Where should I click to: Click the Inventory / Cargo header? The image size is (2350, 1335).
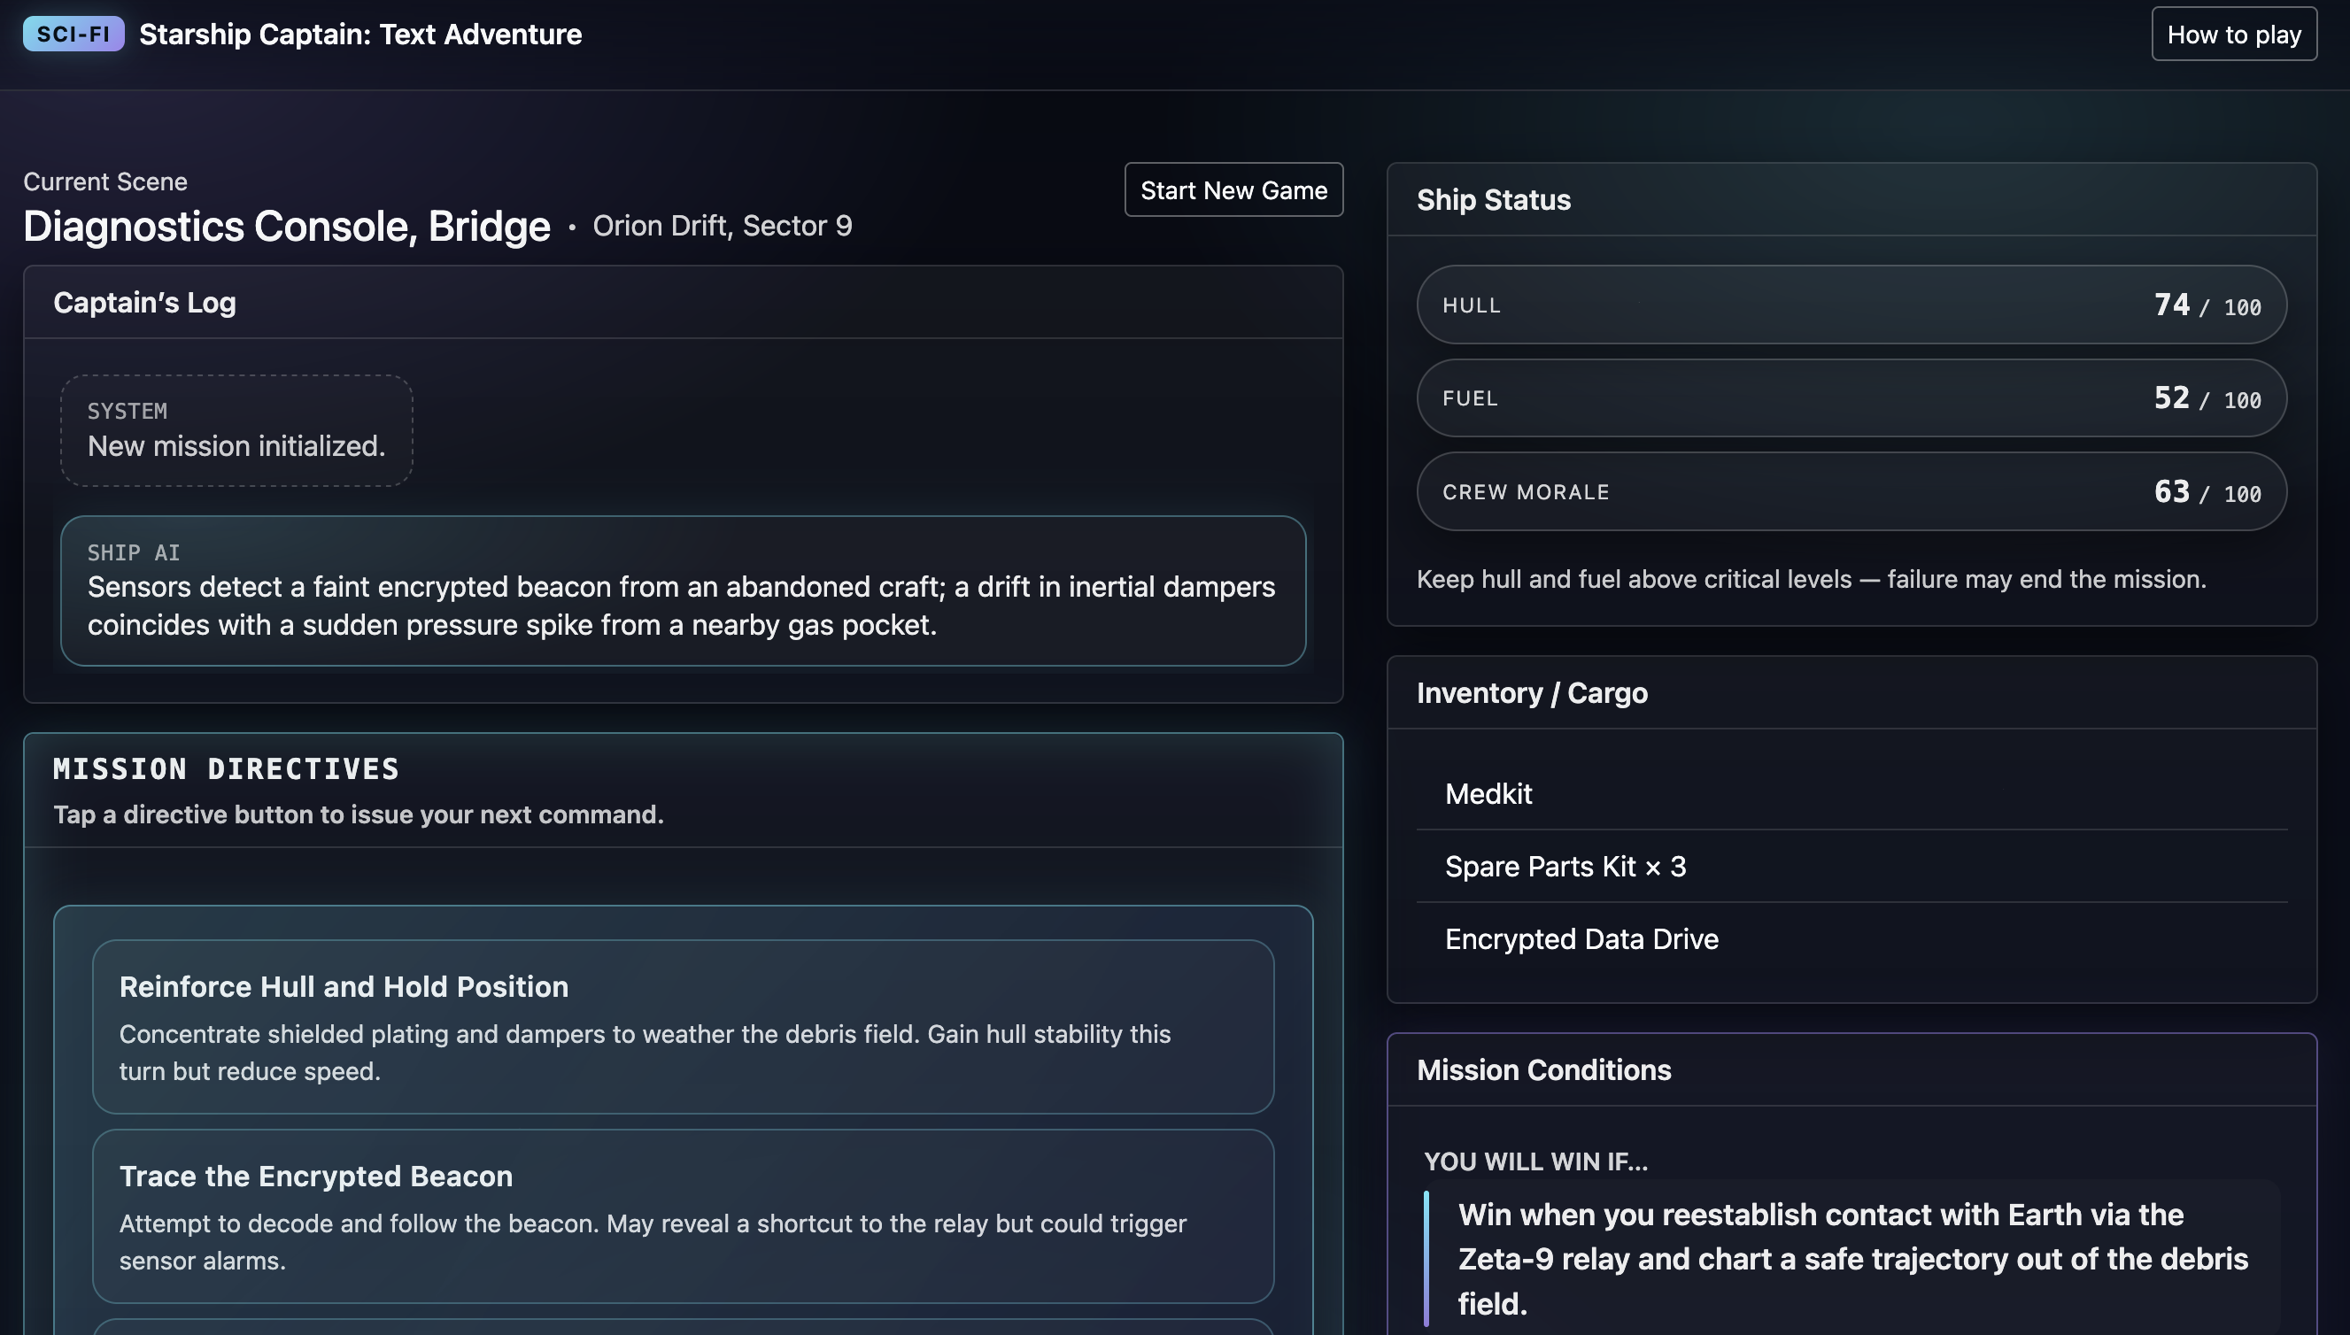coord(1531,693)
